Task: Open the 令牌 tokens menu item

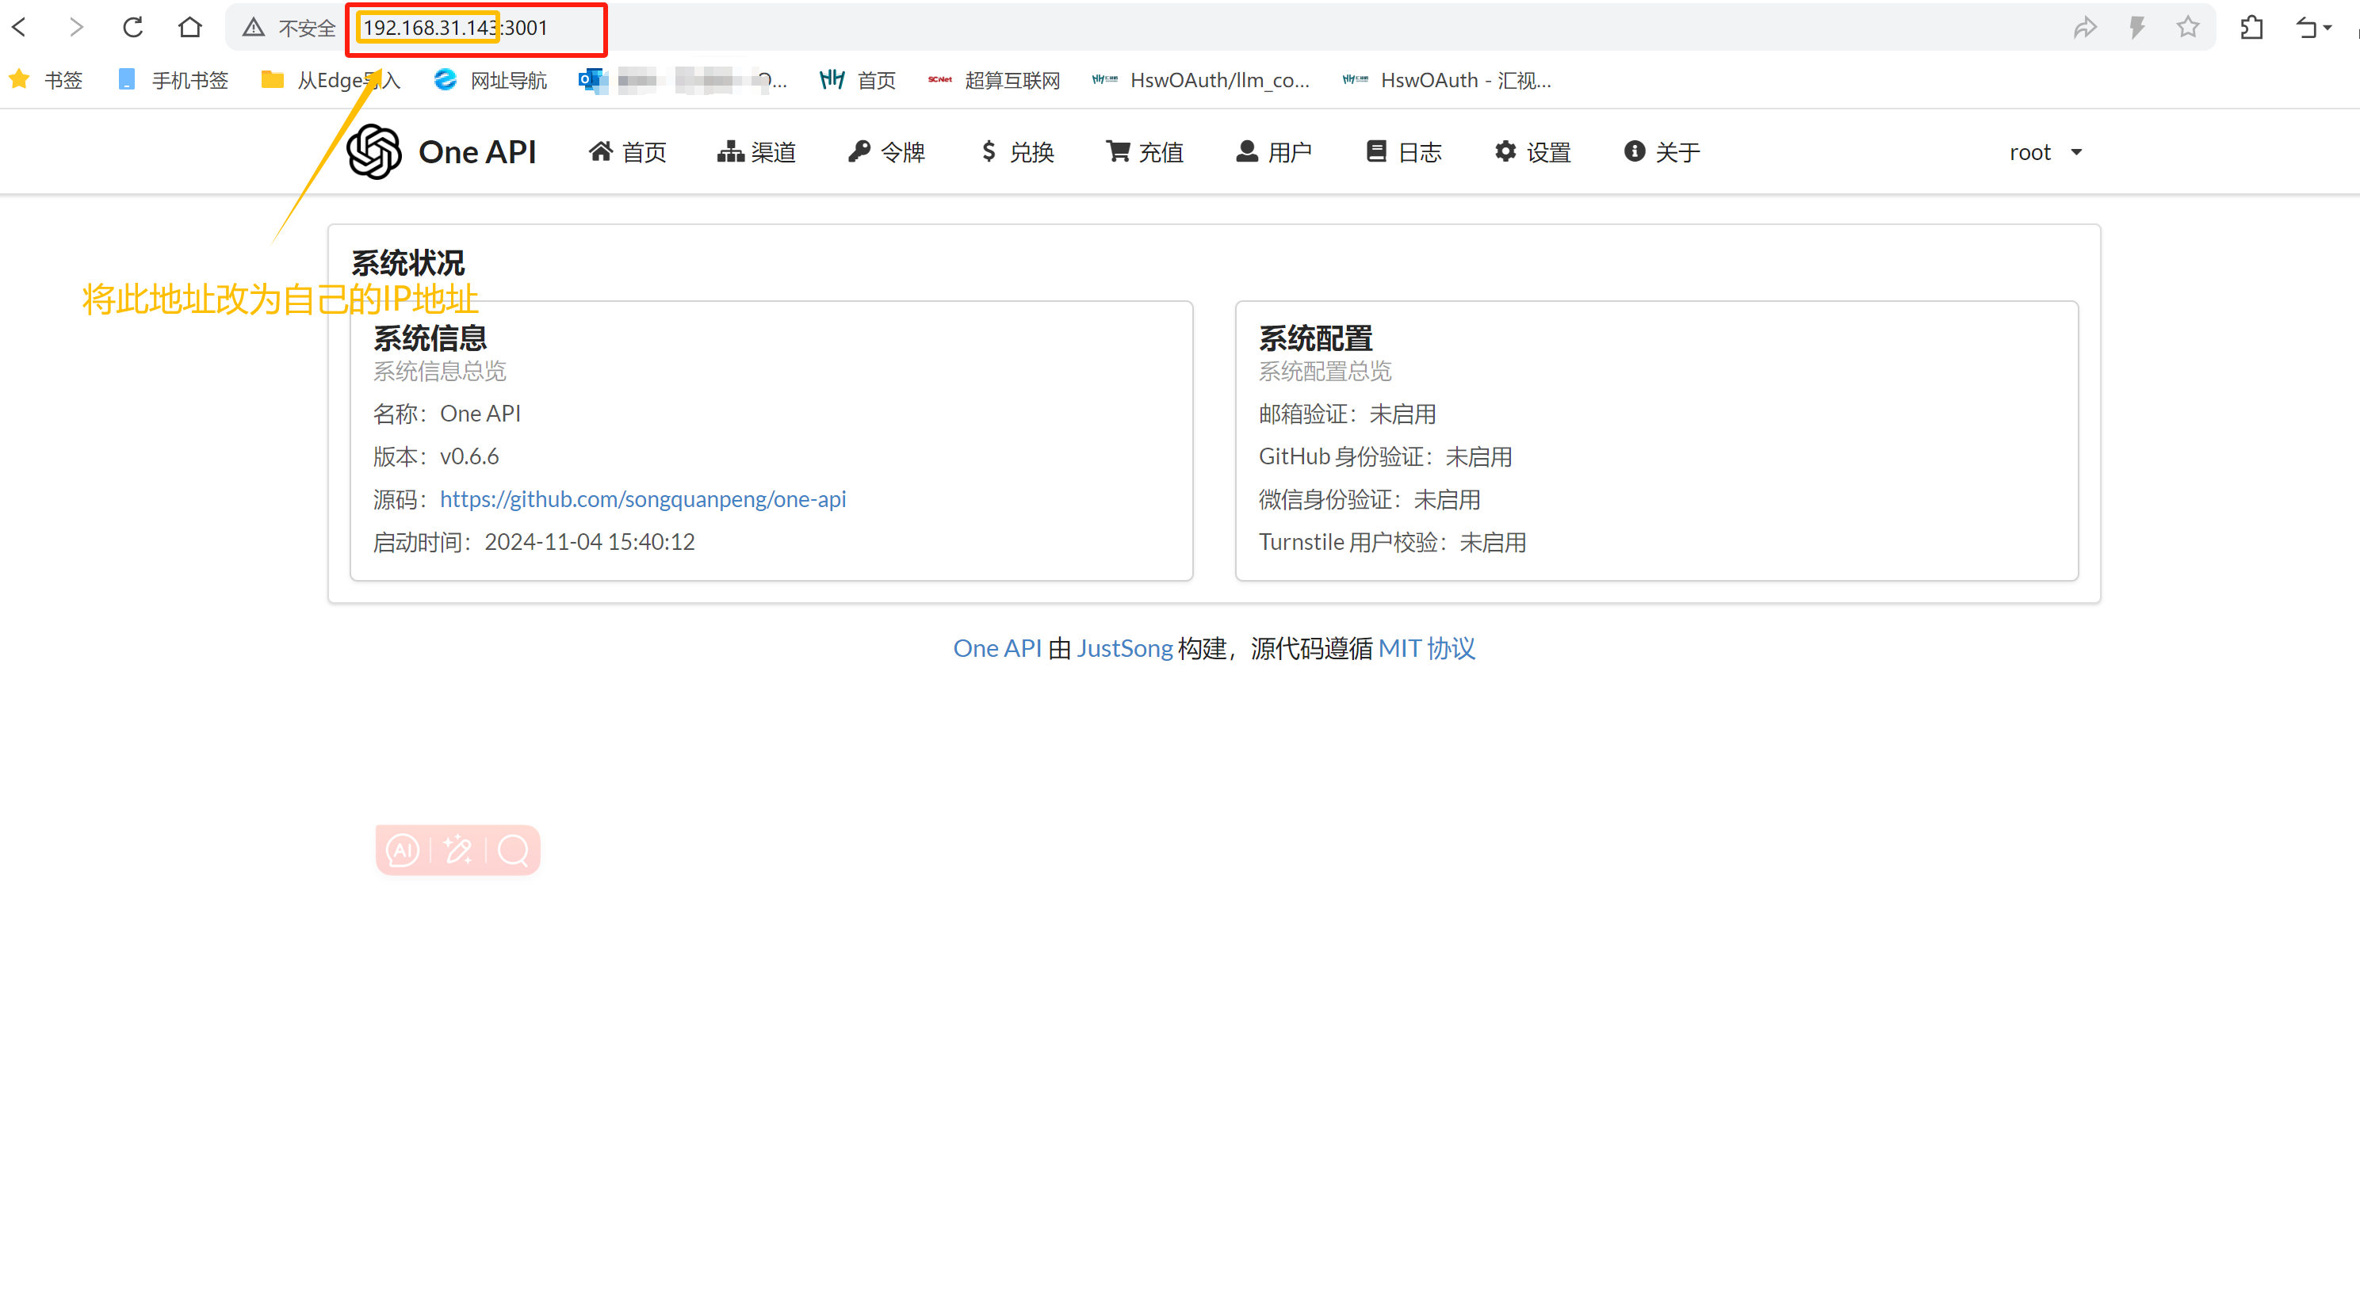Action: pos(886,152)
